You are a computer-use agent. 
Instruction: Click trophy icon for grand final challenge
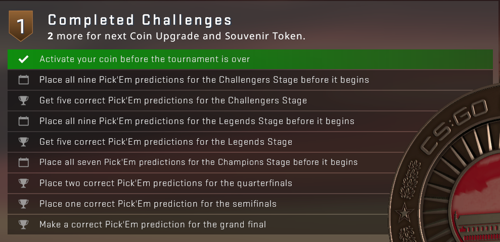23,225
